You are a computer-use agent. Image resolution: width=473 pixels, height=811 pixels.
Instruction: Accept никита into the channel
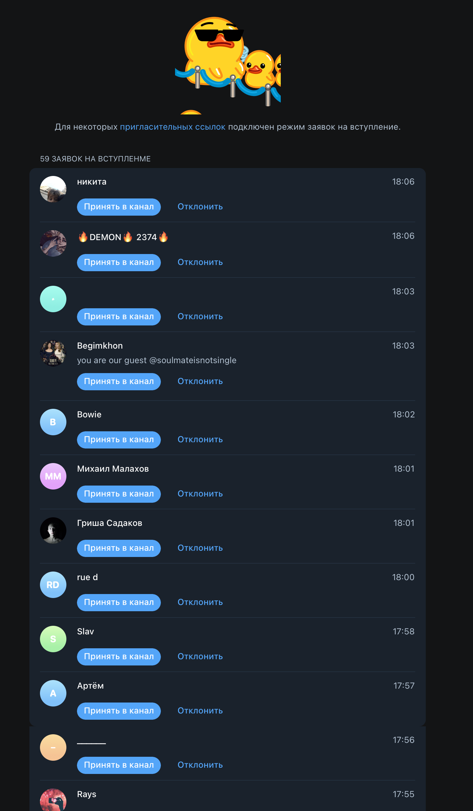[x=119, y=207]
